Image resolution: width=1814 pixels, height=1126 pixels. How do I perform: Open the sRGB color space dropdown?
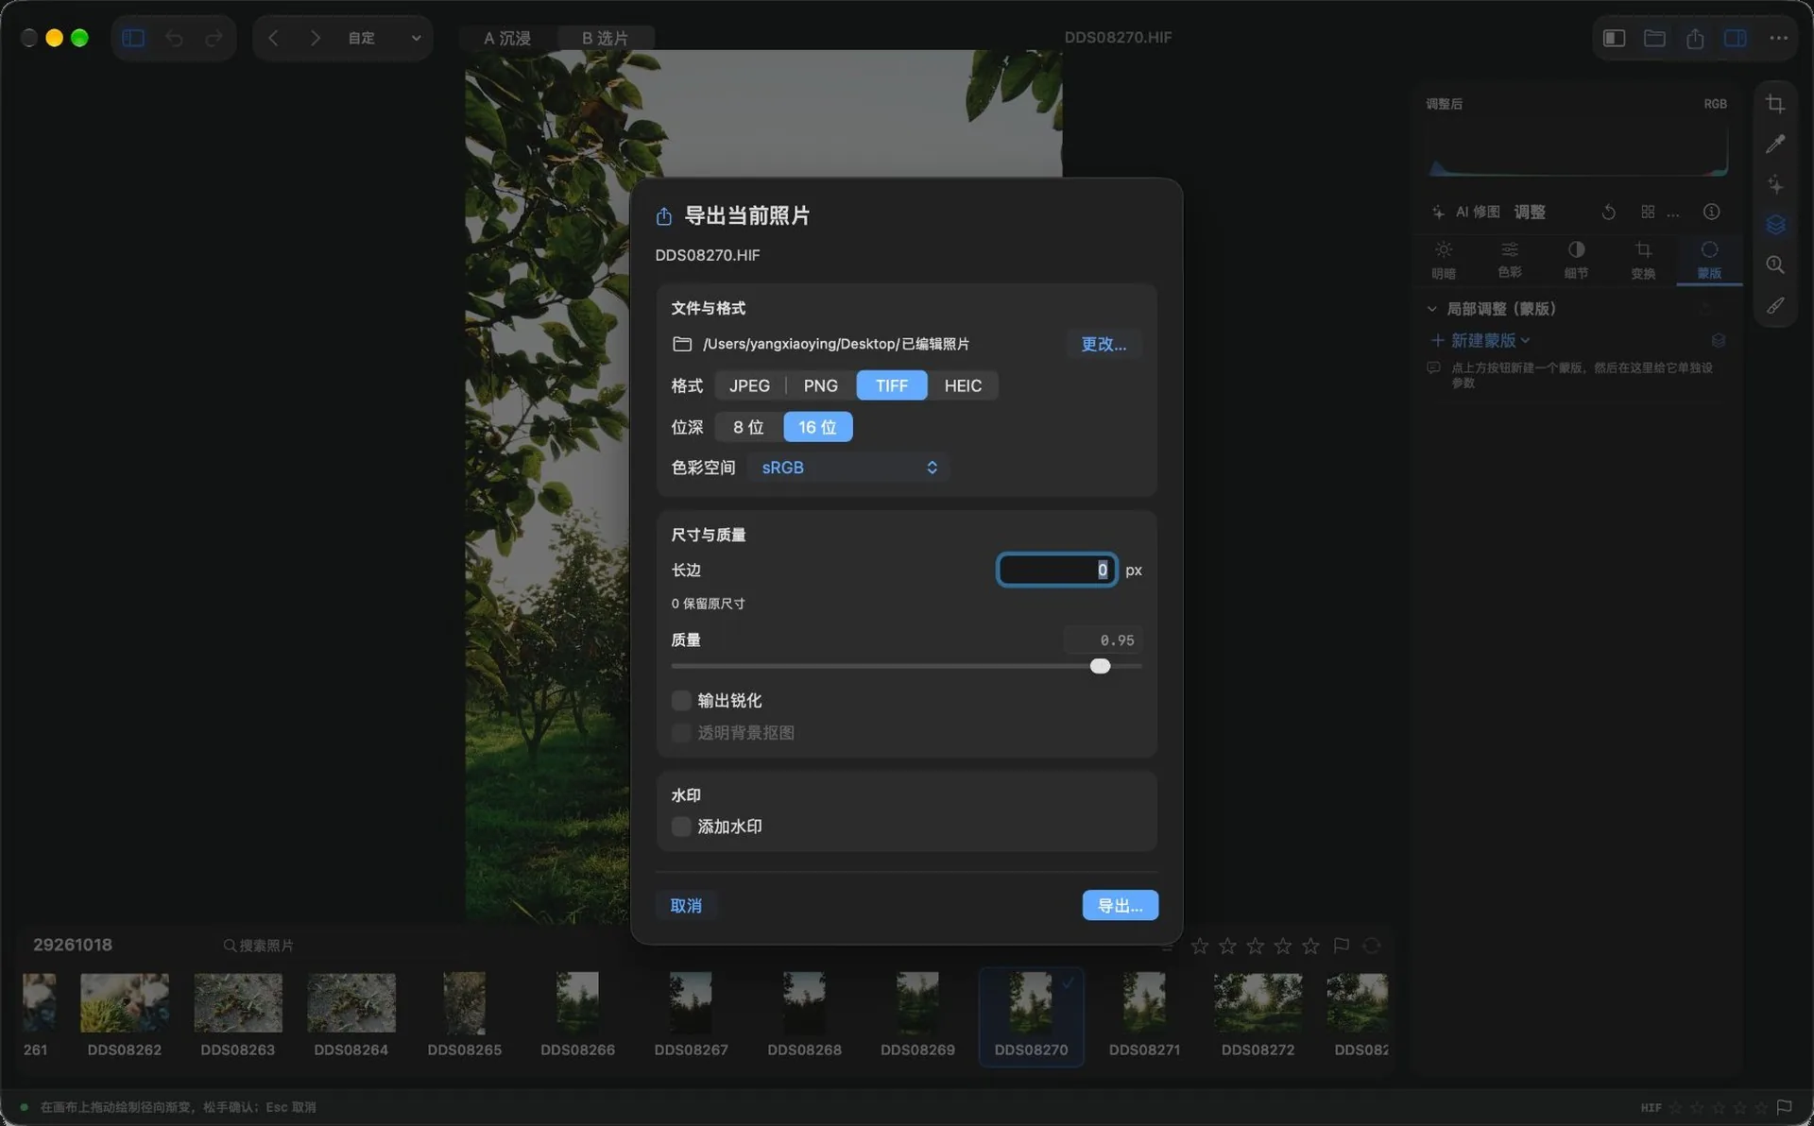point(848,468)
